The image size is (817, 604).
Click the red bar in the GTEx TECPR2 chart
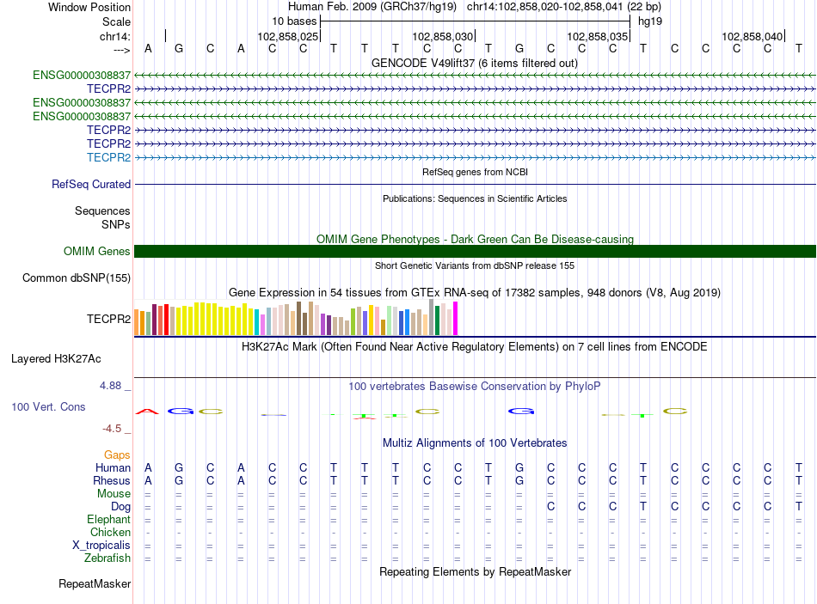[166, 319]
